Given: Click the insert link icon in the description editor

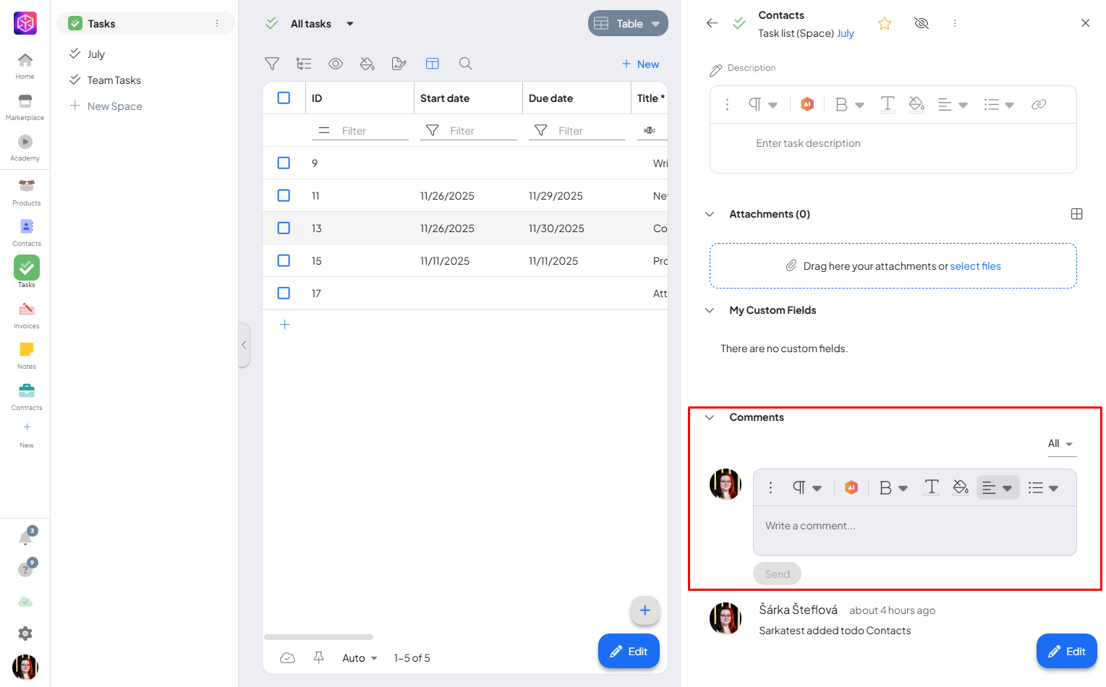Looking at the screenshot, I should (x=1039, y=105).
